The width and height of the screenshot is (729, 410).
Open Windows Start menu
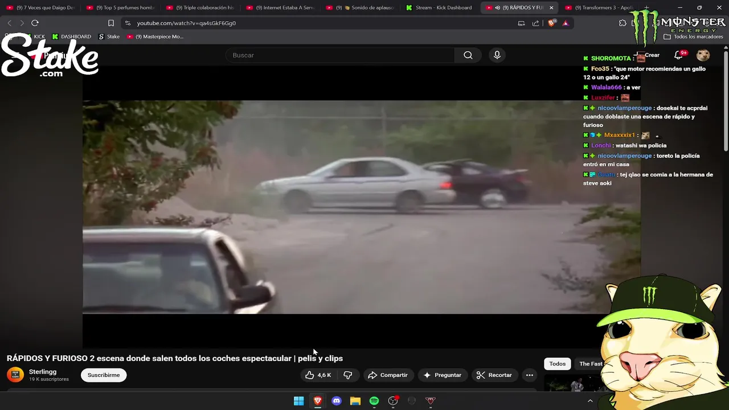click(298, 401)
